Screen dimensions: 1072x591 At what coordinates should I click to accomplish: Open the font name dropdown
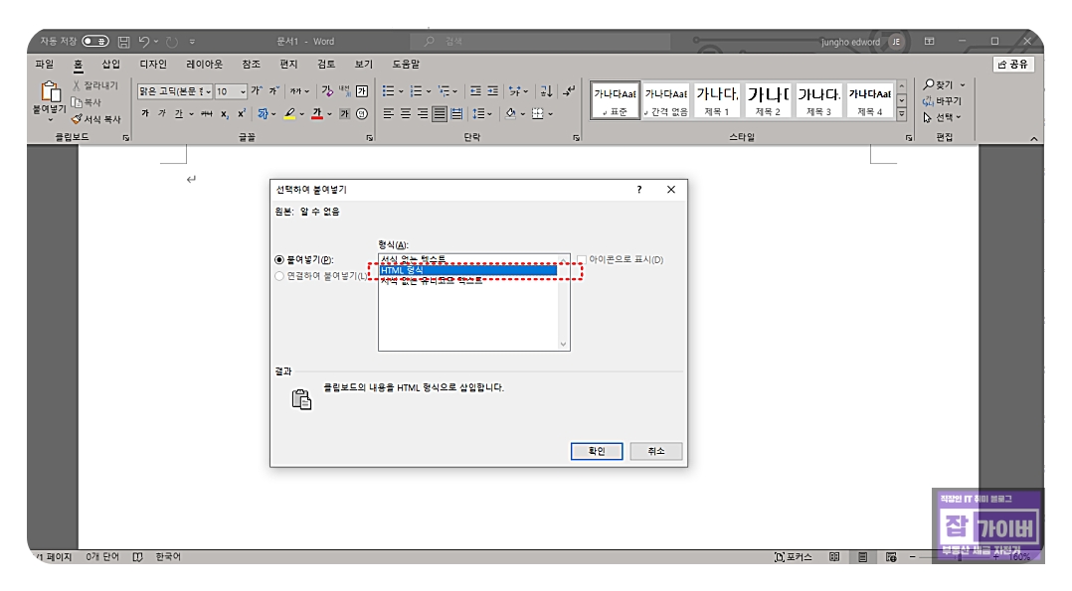tap(208, 90)
